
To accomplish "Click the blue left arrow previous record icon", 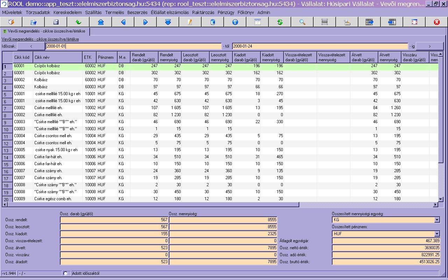I will coord(123,22).
